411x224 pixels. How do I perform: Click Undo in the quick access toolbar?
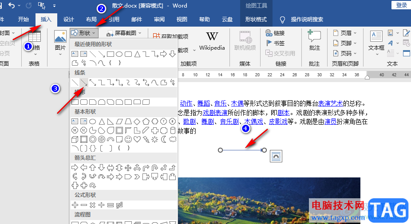point(11,5)
